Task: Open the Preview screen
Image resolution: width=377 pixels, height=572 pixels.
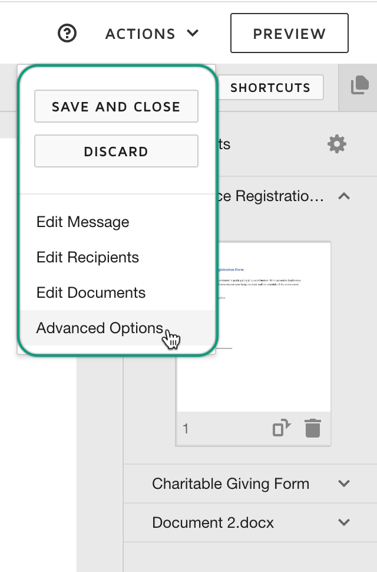Action: tap(289, 33)
